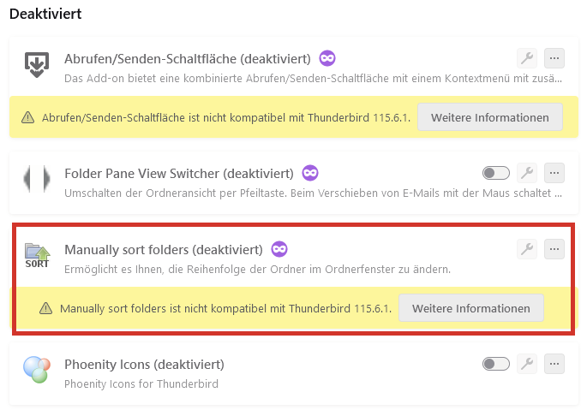Open more-options menu for Manually sort folders
This screenshot has height=416, width=581.
554,249
